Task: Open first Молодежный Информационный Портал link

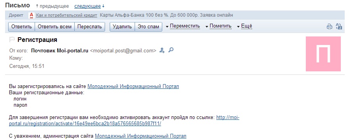Action: tap(133, 86)
